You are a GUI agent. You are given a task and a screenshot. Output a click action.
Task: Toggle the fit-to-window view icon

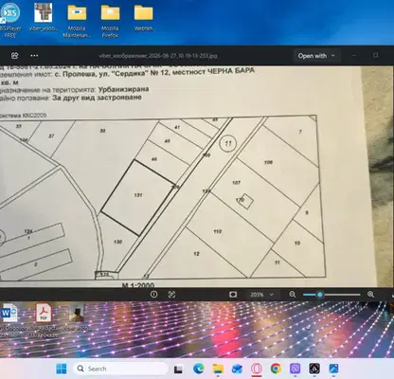pos(233,295)
